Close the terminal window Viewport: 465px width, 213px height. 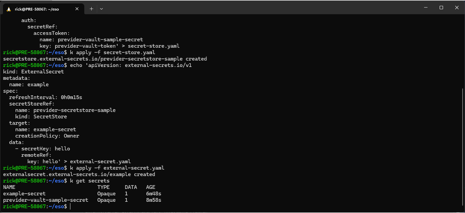tap(457, 8)
